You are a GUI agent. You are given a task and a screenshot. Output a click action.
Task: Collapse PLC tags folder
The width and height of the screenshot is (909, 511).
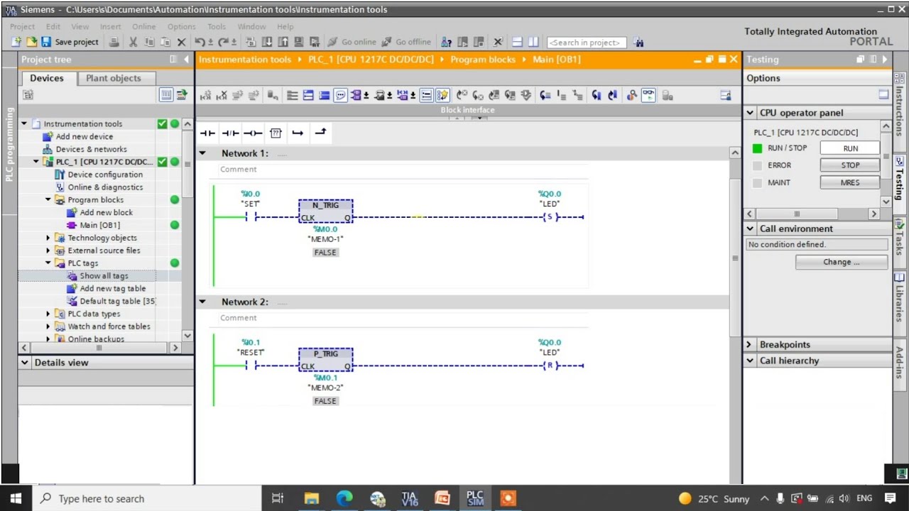click(48, 263)
